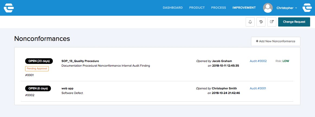Open notifications bell icon
Image resolution: width=315 pixels, height=117 pixels.
(x=250, y=22)
